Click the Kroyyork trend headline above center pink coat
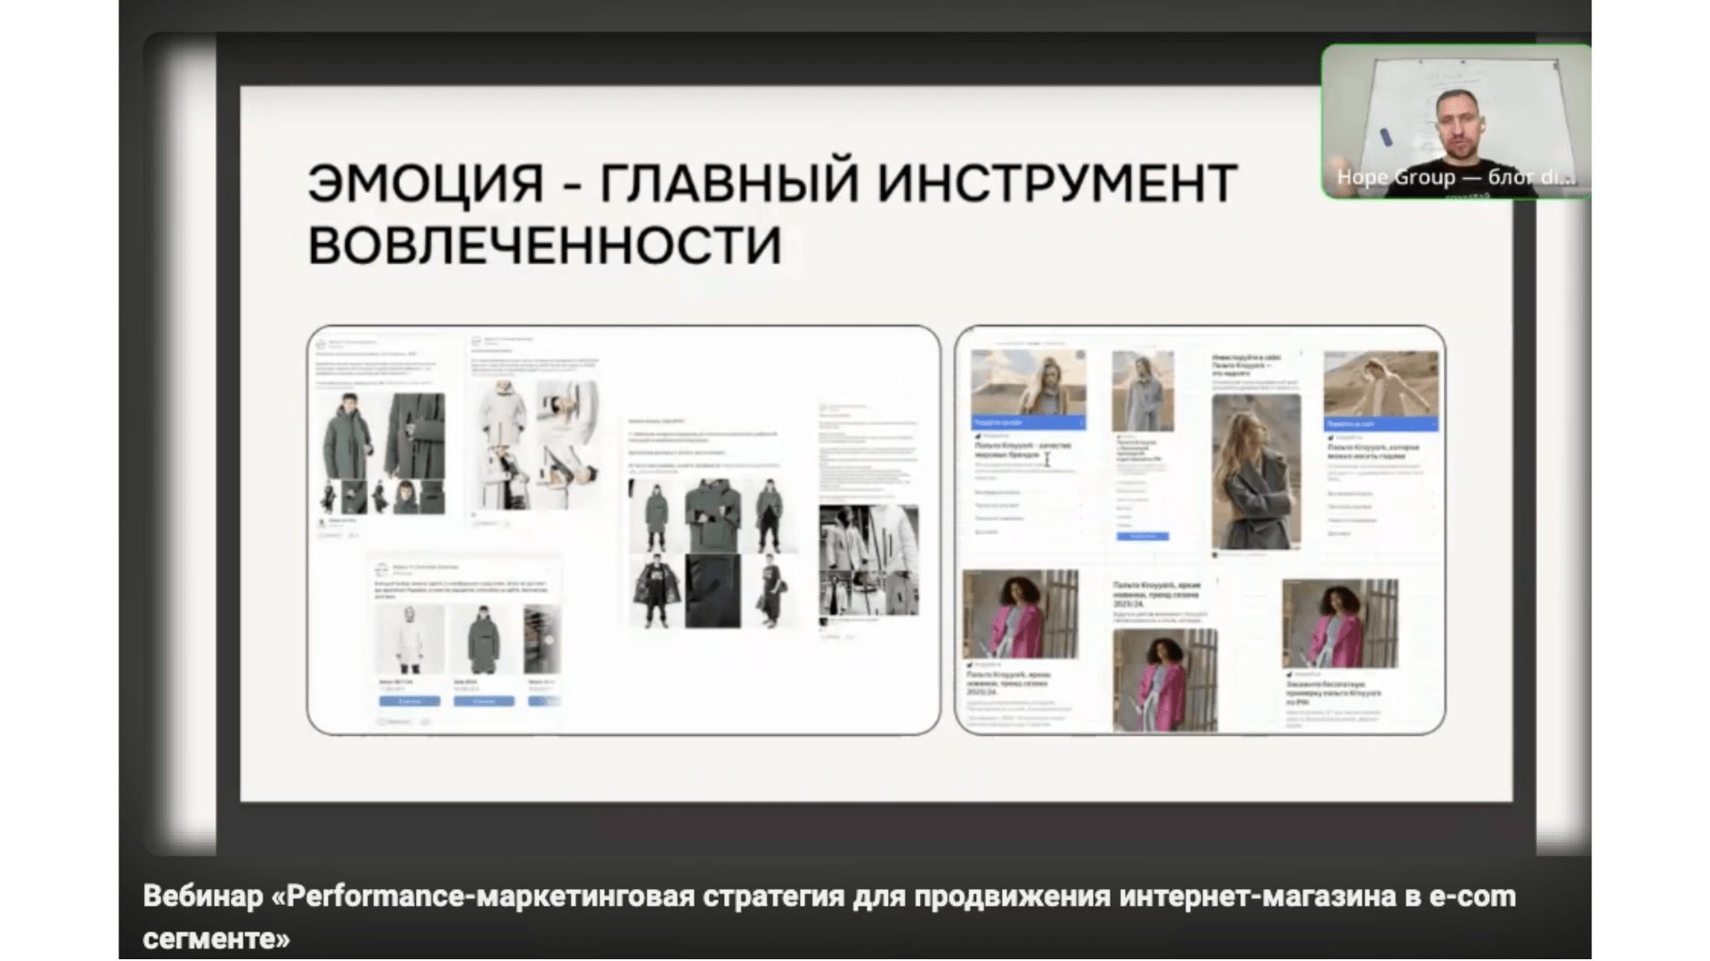 [x=1157, y=594]
